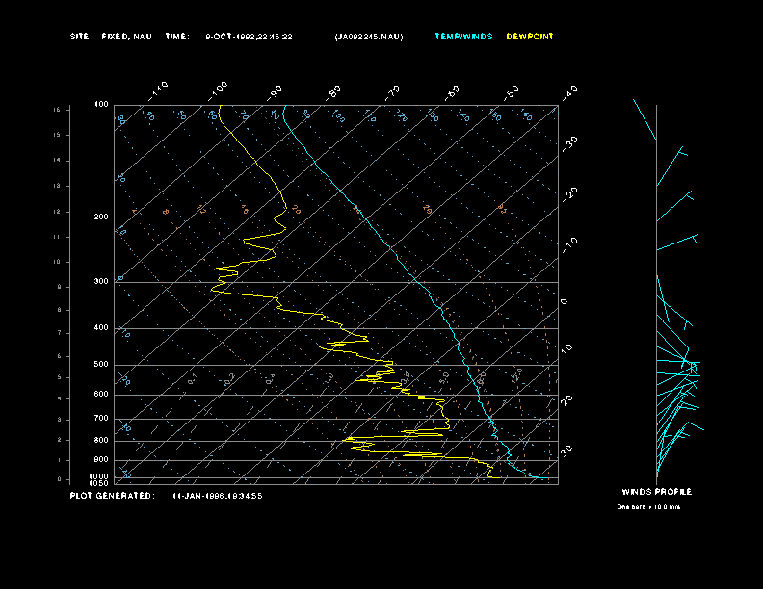Click the -40 temperature label at top right

coord(569,91)
